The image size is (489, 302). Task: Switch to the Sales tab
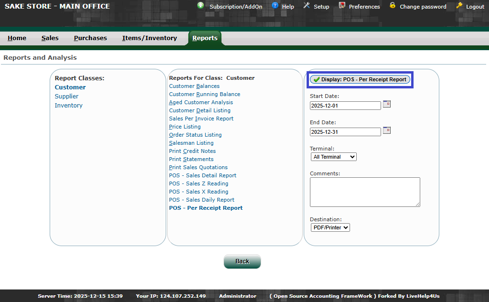[50, 38]
